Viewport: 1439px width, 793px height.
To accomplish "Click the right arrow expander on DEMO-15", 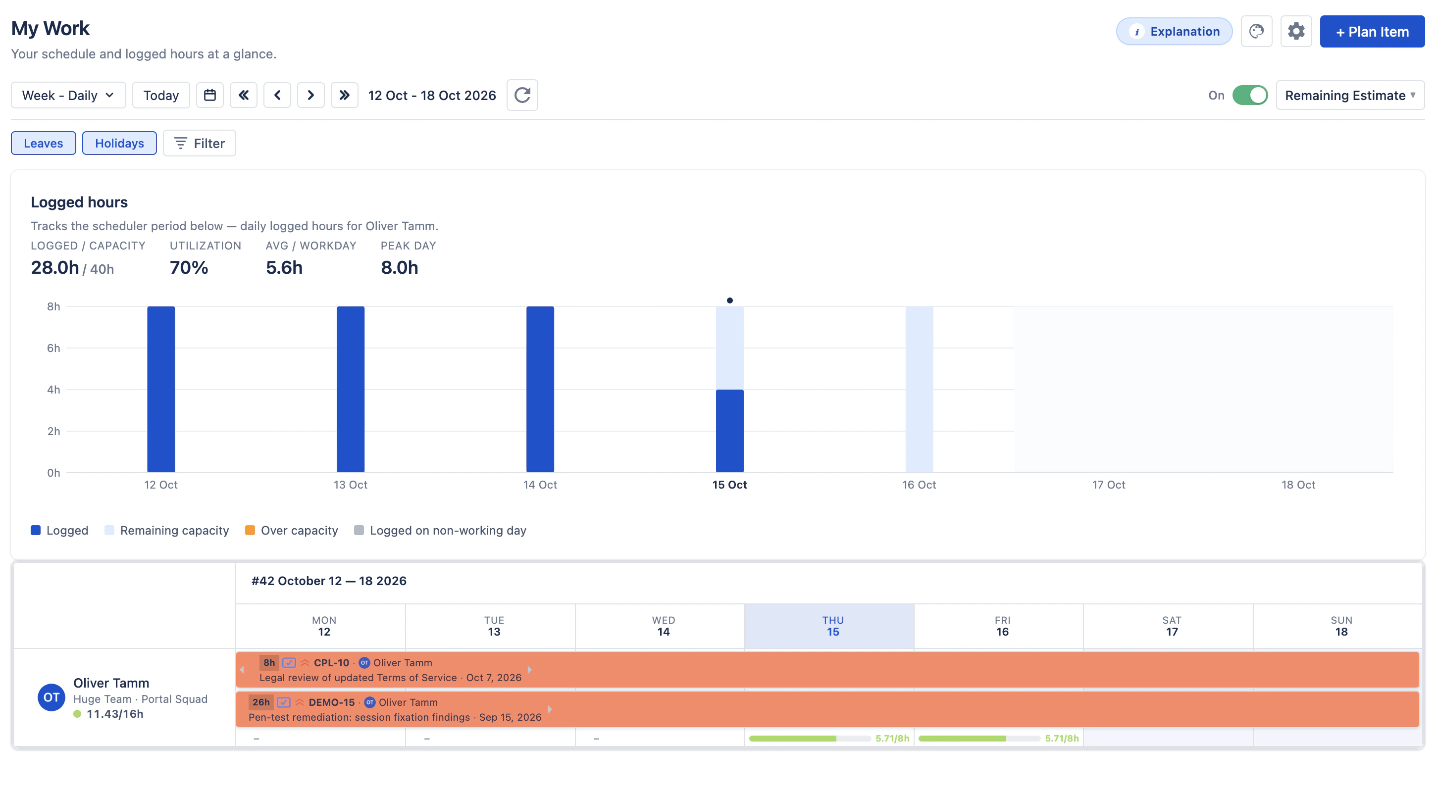I will pyautogui.click(x=550, y=709).
